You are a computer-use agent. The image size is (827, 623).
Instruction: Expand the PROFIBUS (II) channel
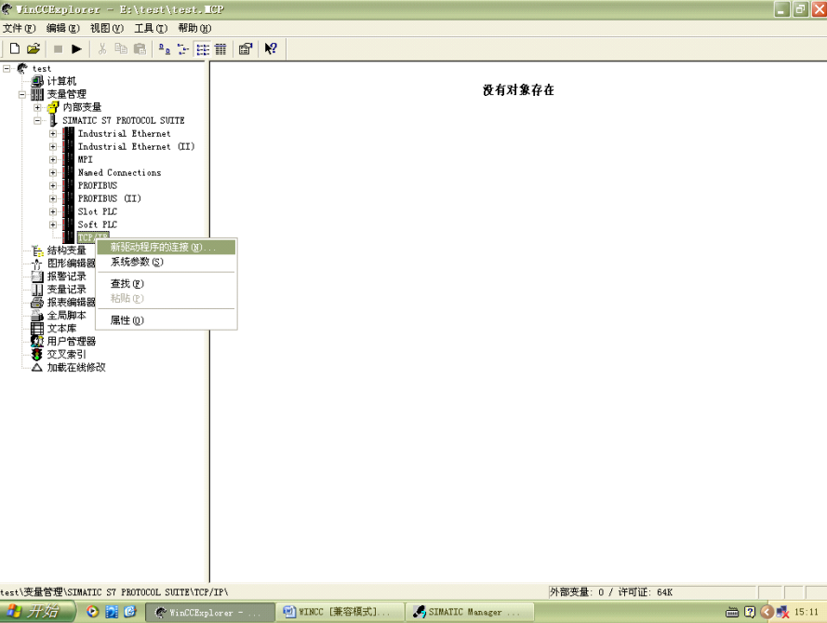tap(53, 198)
